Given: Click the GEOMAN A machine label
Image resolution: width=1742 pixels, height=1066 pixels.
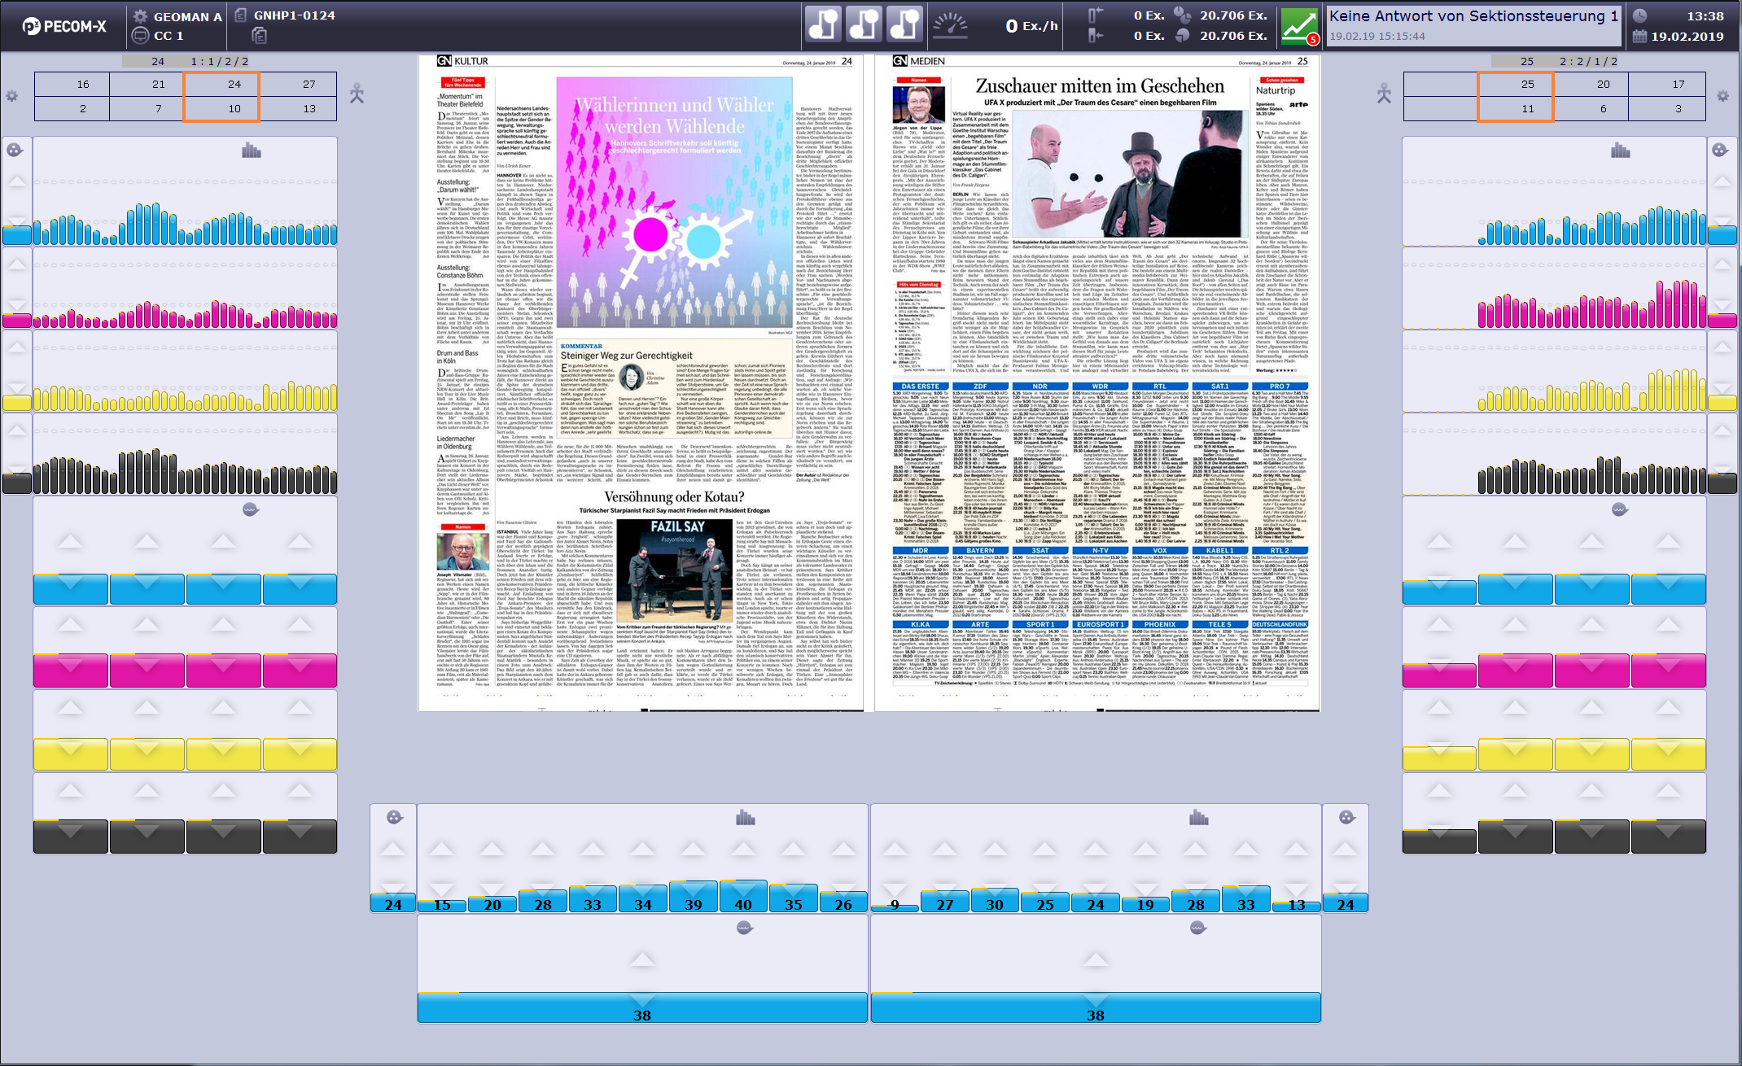Looking at the screenshot, I should pyautogui.click(x=187, y=16).
